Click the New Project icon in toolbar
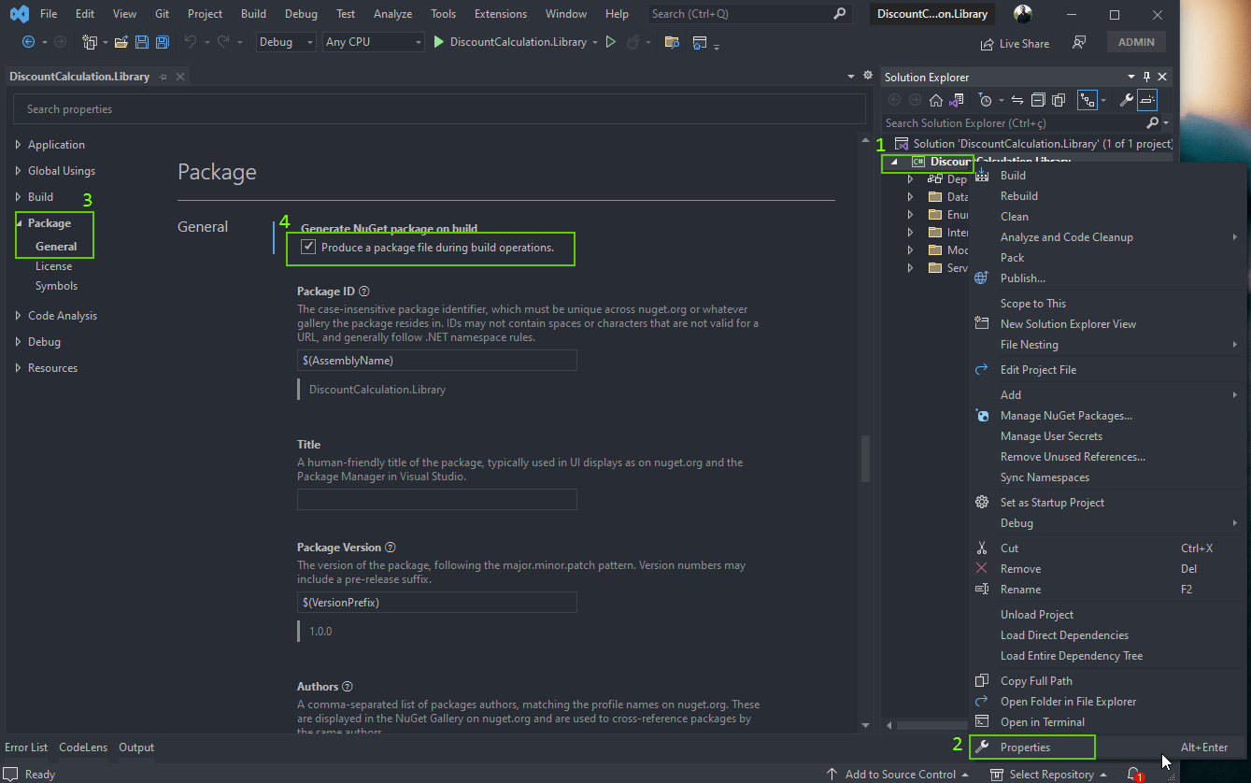Screen dimensions: 1251x783 pos(90,42)
